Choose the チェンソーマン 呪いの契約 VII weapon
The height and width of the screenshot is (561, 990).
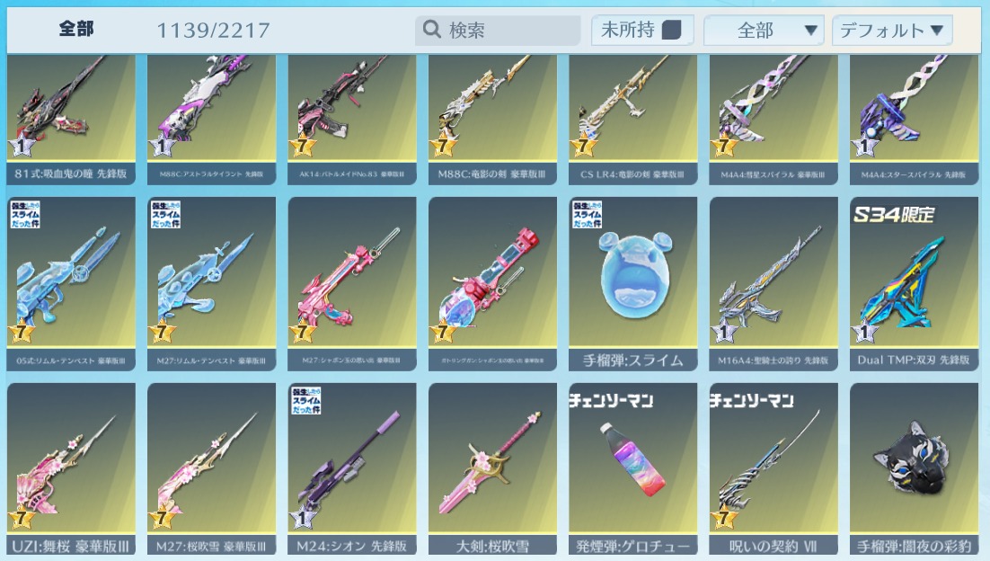[773, 468]
